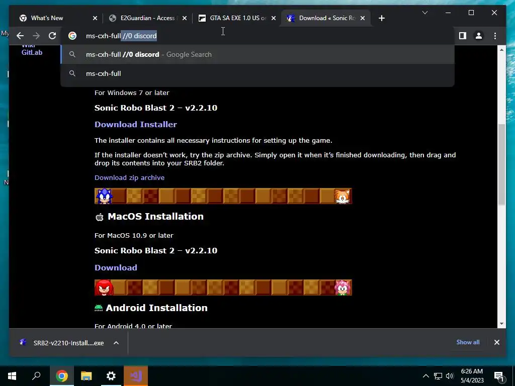Maximize the Chrome window
The width and height of the screenshot is (515, 386).
471,13
